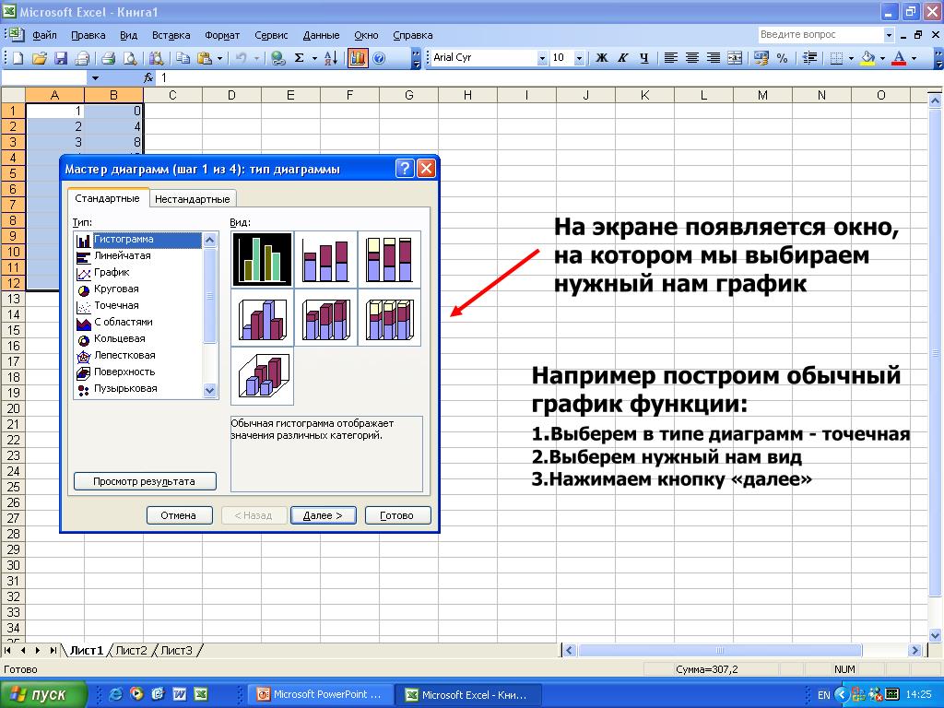This screenshot has height=708, width=944.
Task: Sort ascending with the A-Я icon
Action: pos(331,58)
